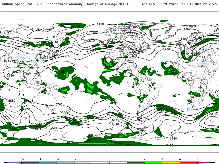Click the dark navy segment between -5 and -4
Viewport: 219px width, 164px height.
click(30, 163)
